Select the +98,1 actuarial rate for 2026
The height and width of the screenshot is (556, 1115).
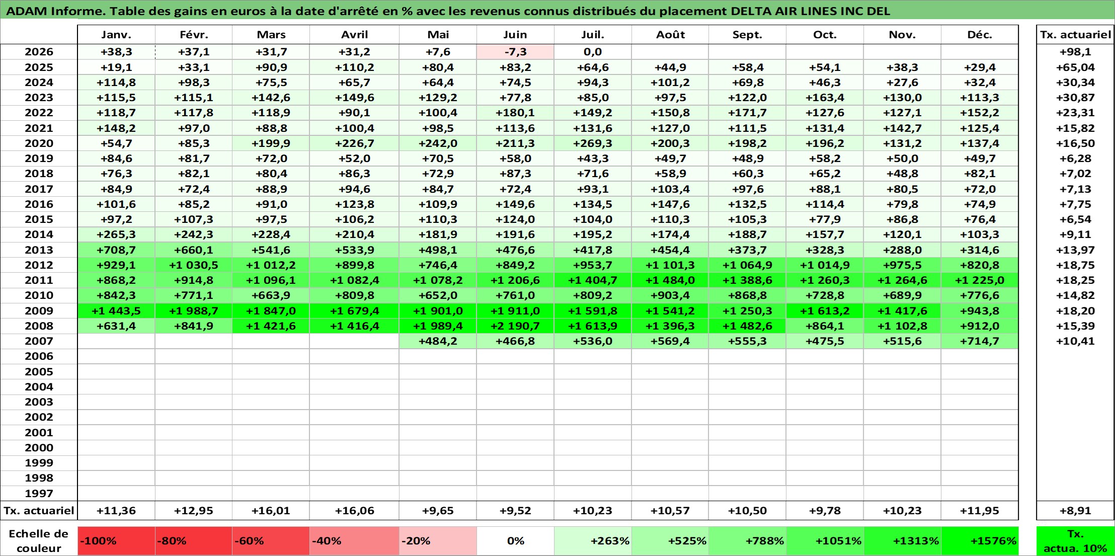pos(1075,52)
